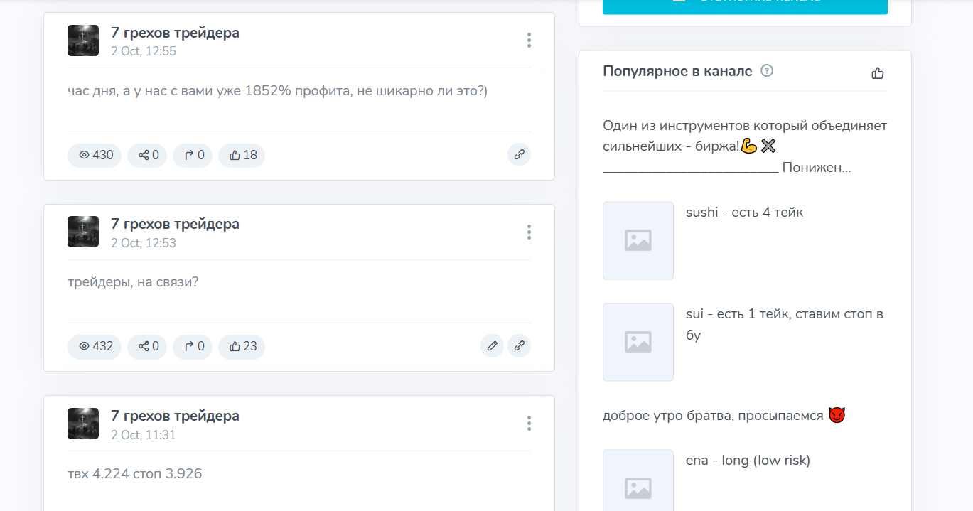Click the 18 likes thumbs-up badge
This screenshot has height=511, width=973.
pos(242,156)
